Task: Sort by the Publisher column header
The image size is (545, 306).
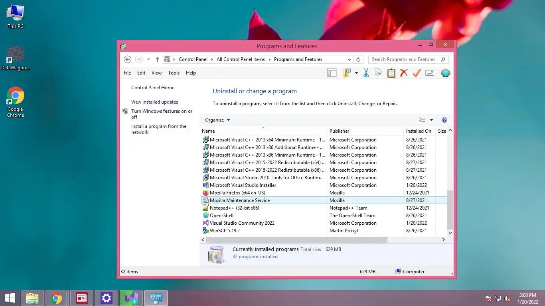Action: click(x=365, y=131)
